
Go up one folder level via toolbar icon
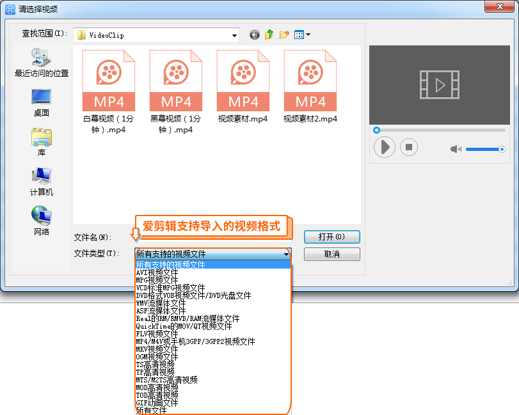[269, 35]
